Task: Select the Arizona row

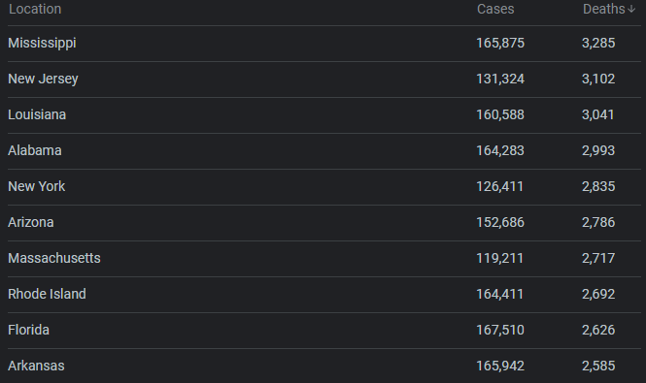Action: (x=324, y=223)
